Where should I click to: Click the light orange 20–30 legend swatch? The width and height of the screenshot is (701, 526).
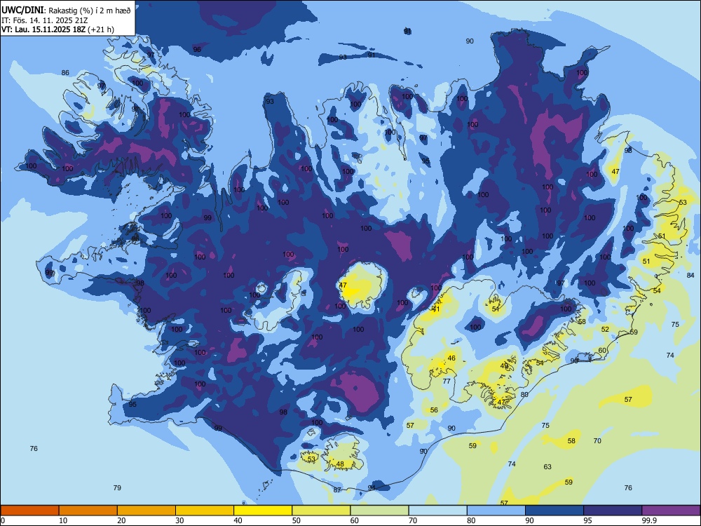pyautogui.click(x=147, y=511)
